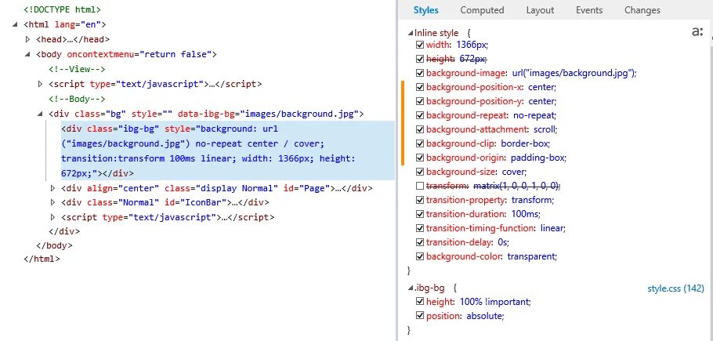Expand the div id="Page" node

coord(52,188)
